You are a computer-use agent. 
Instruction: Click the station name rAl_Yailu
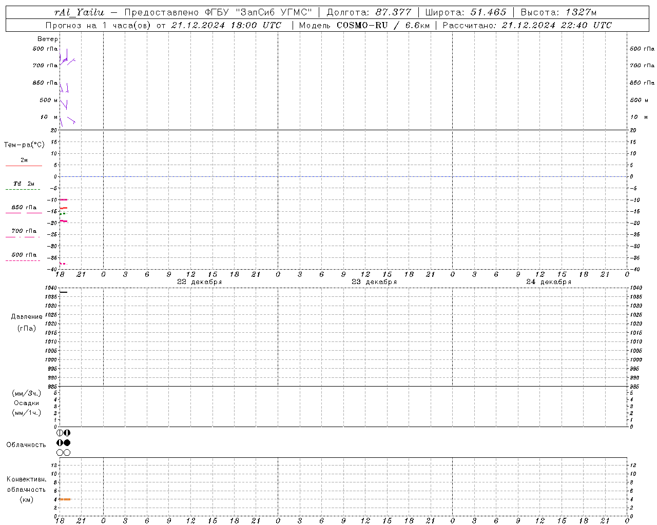pos(79,12)
